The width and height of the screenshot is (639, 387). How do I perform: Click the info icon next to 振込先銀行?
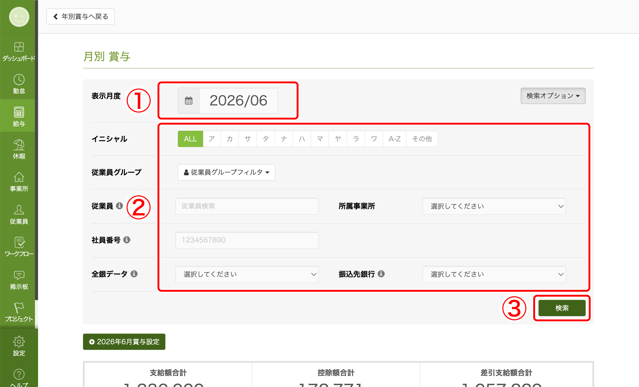click(x=381, y=274)
